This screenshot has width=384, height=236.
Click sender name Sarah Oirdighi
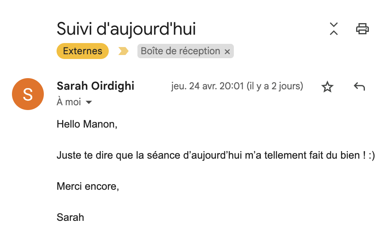click(95, 86)
